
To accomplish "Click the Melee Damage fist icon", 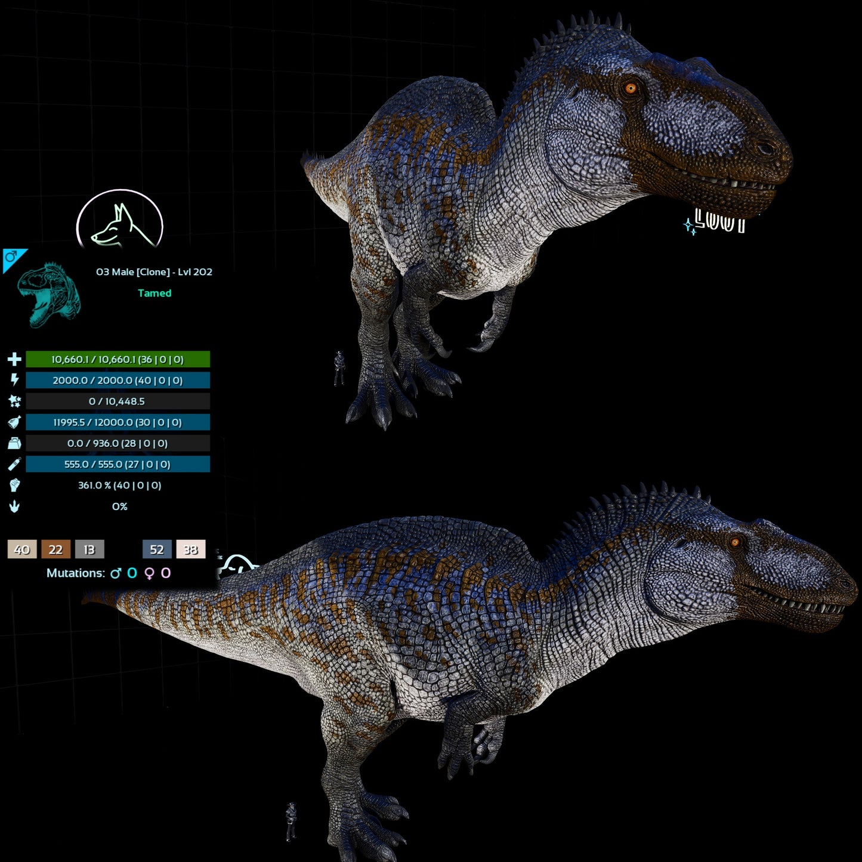I will [16, 486].
